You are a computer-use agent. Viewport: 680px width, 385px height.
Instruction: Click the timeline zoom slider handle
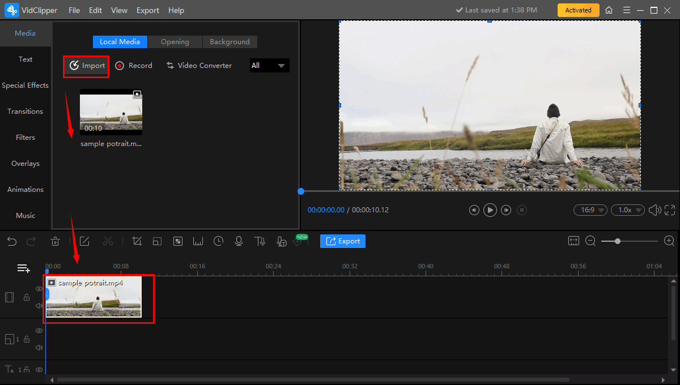[x=617, y=241]
